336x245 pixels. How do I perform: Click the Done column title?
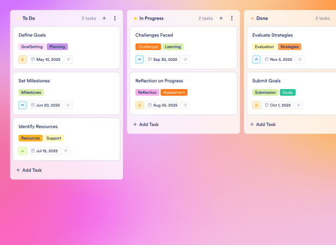pyautogui.click(x=262, y=18)
